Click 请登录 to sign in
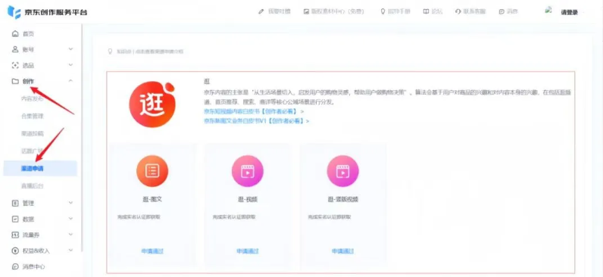 click(569, 12)
